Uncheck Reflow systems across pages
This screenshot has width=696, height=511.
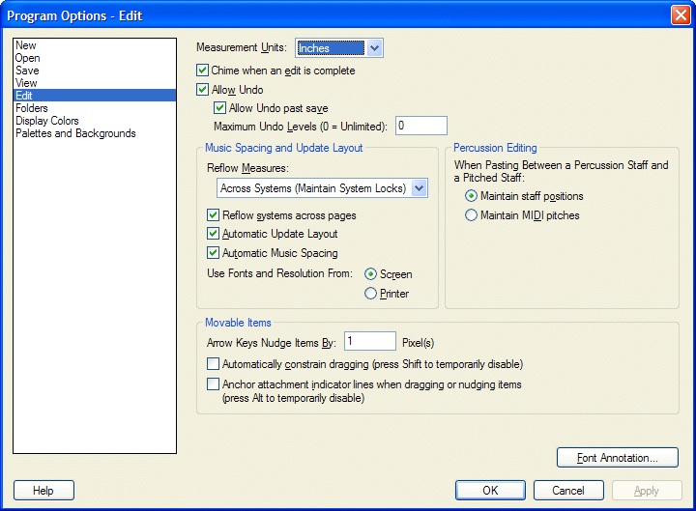pos(214,215)
